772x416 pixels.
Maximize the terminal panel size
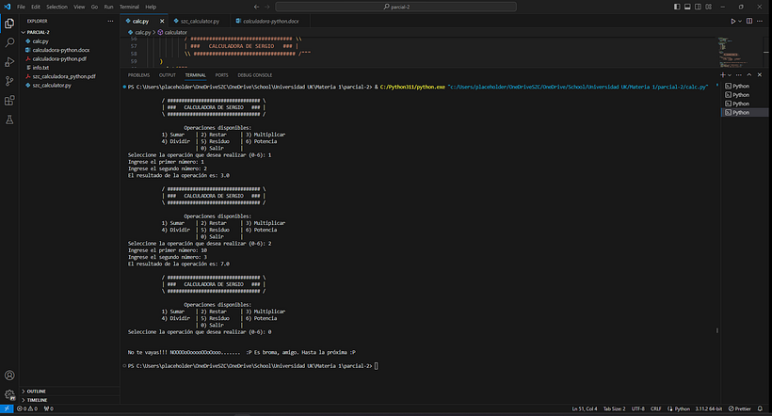click(x=748, y=75)
